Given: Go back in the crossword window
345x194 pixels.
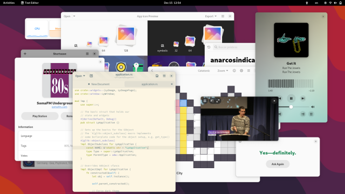Looking at the screenshot, I should (x=152, y=71).
